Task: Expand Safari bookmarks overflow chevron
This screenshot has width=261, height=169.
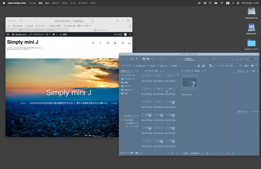Action: (x=130, y=26)
